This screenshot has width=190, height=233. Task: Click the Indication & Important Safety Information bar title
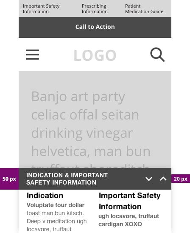point(67,179)
